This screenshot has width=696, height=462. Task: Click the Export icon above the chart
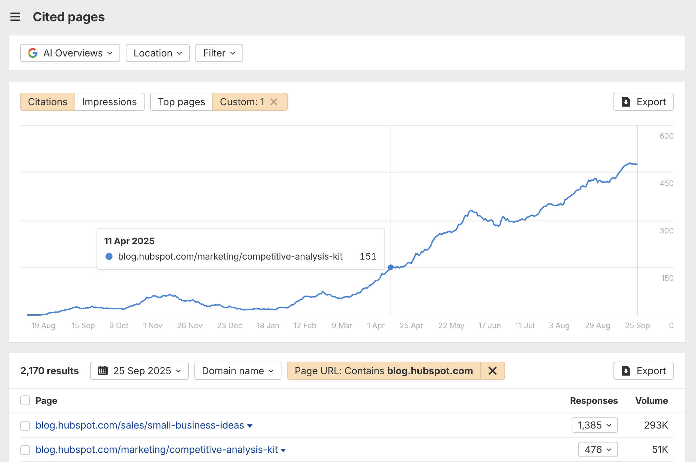[x=626, y=102]
